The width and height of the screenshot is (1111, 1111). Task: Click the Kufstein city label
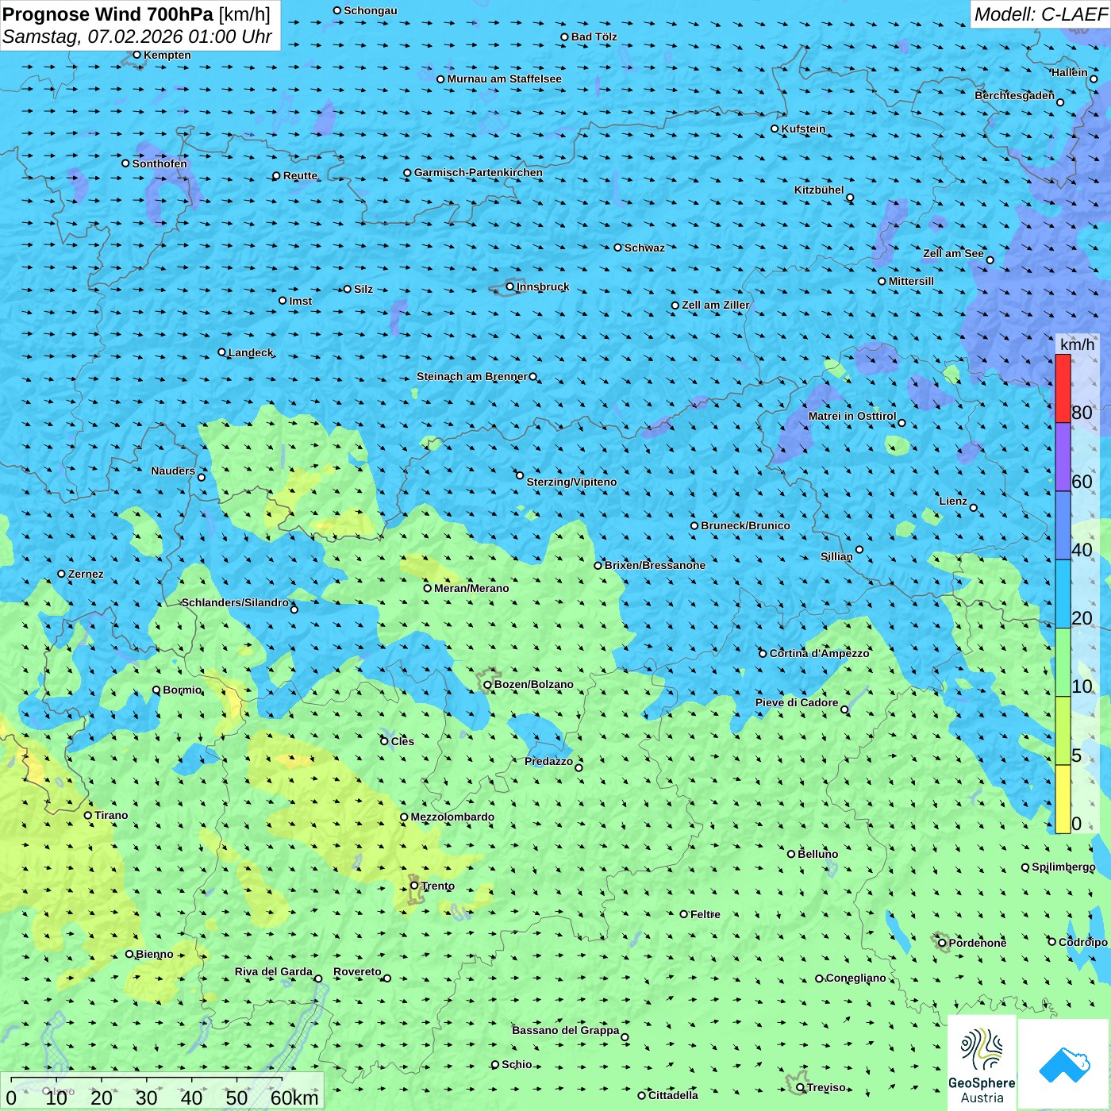tap(803, 129)
